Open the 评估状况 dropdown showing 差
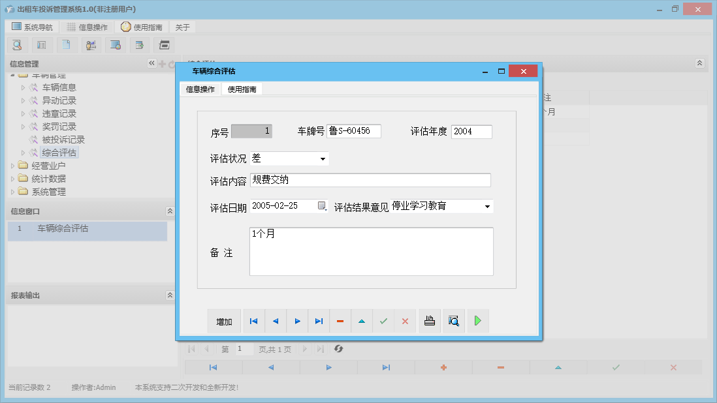The height and width of the screenshot is (403, 717). coord(323,158)
